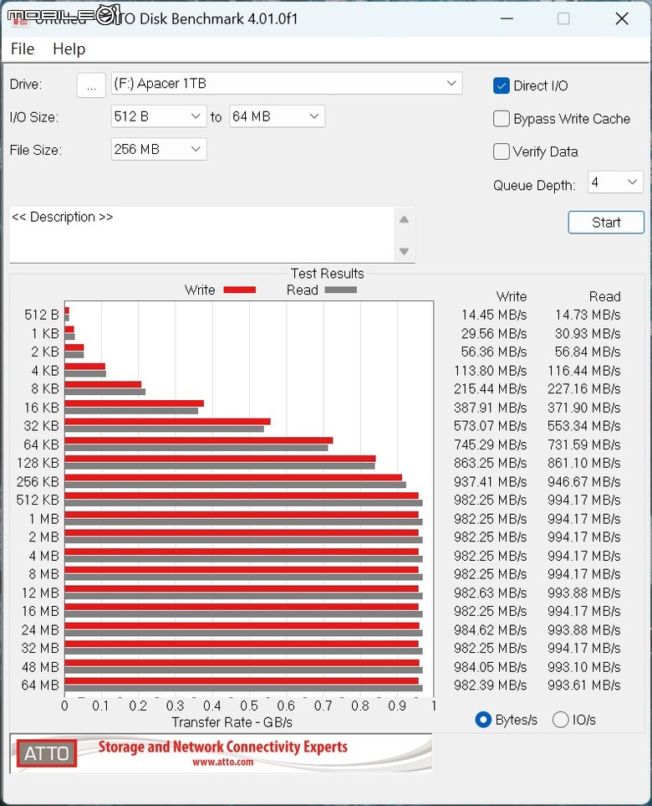Click the red Write legend swatch

tap(239, 290)
